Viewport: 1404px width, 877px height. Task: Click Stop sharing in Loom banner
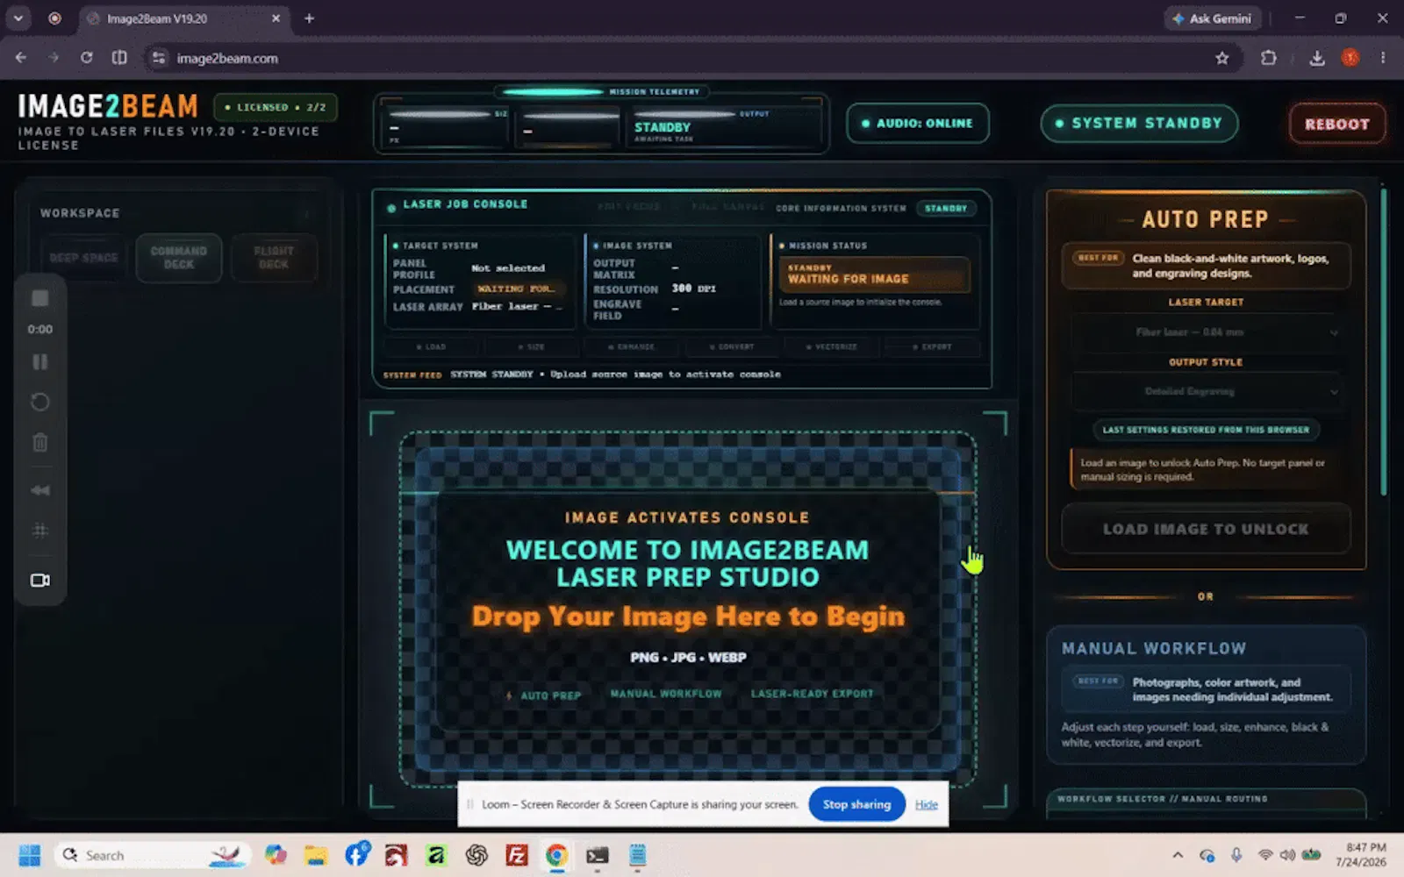[856, 804]
